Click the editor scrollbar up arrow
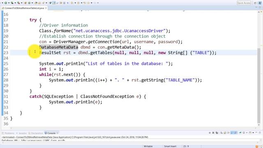 259,12
